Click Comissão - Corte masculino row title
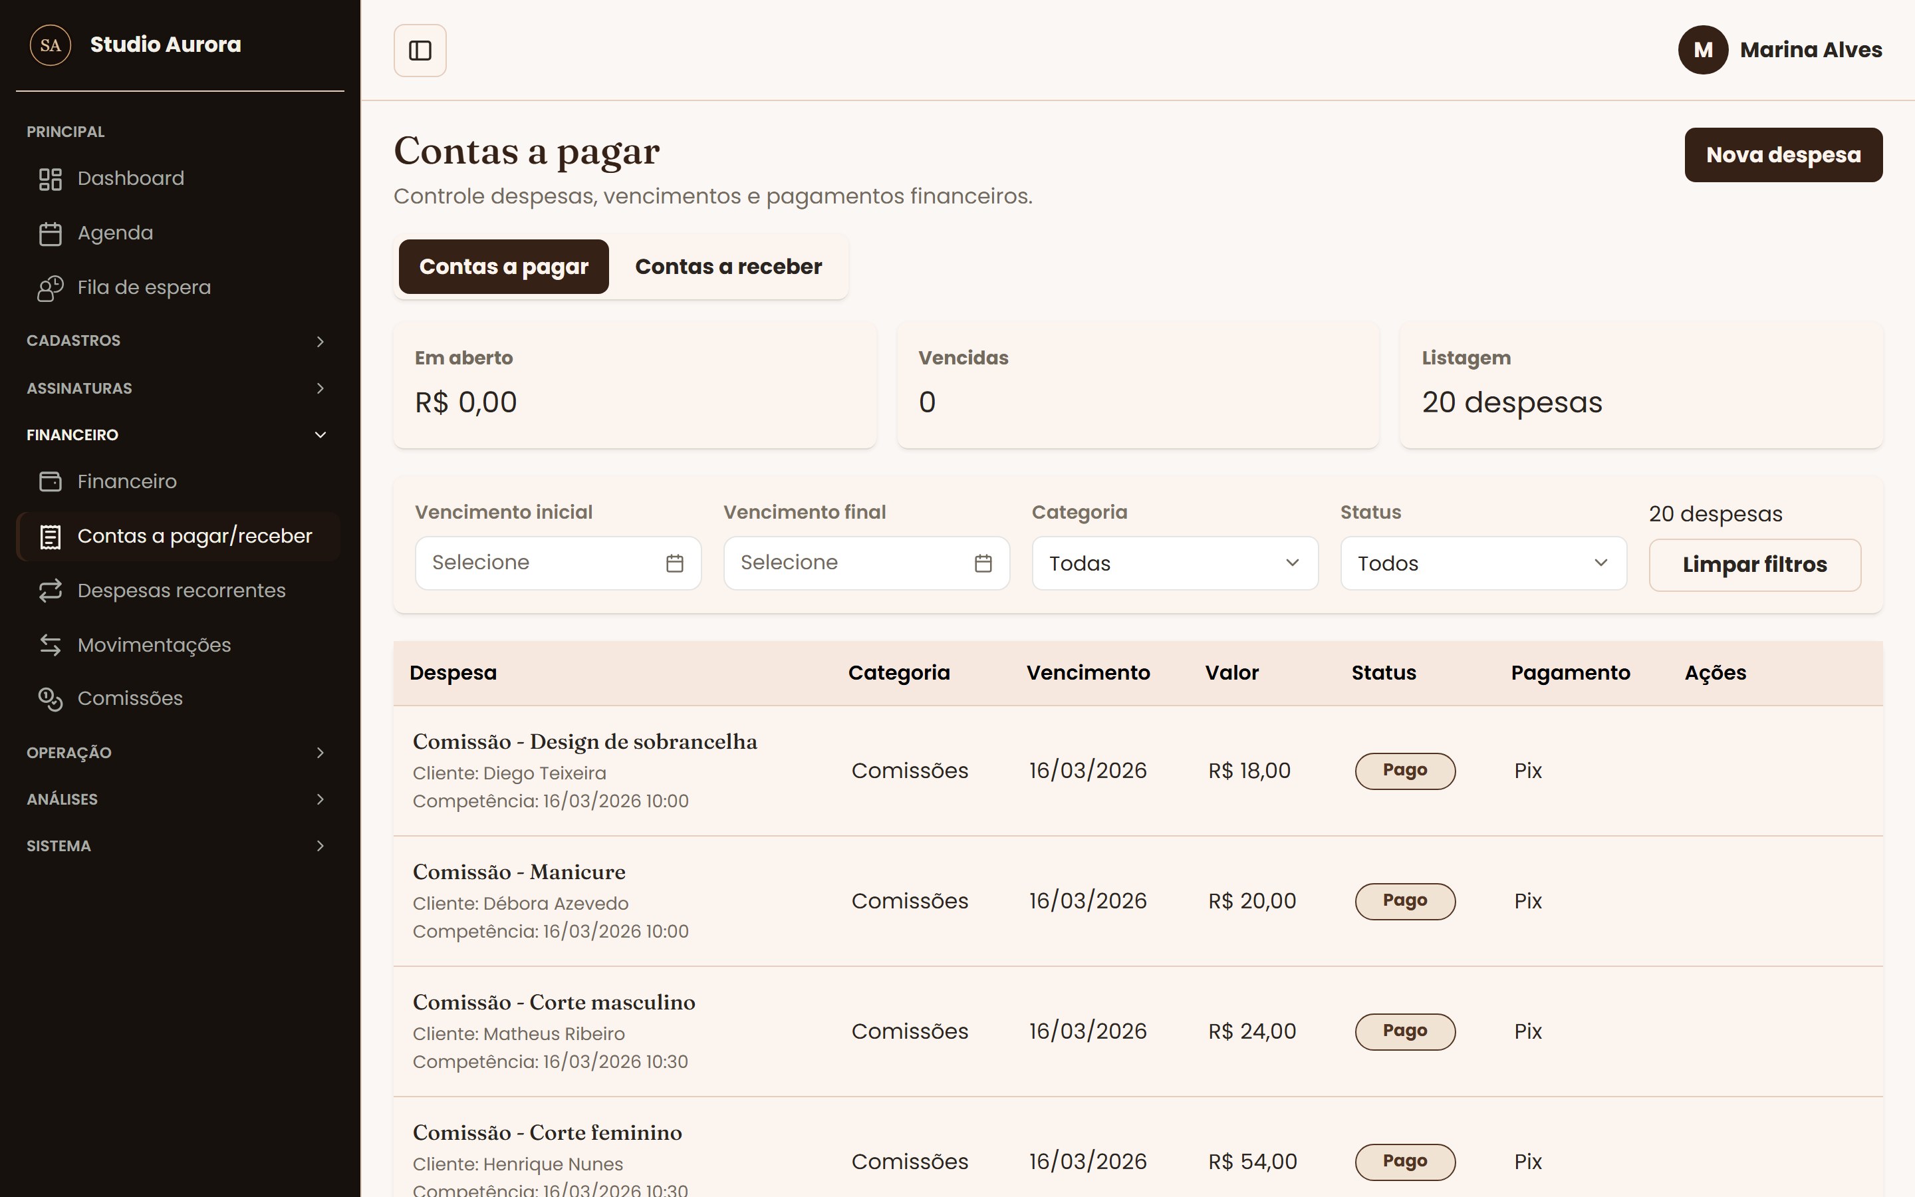1915x1197 pixels. click(x=554, y=1003)
